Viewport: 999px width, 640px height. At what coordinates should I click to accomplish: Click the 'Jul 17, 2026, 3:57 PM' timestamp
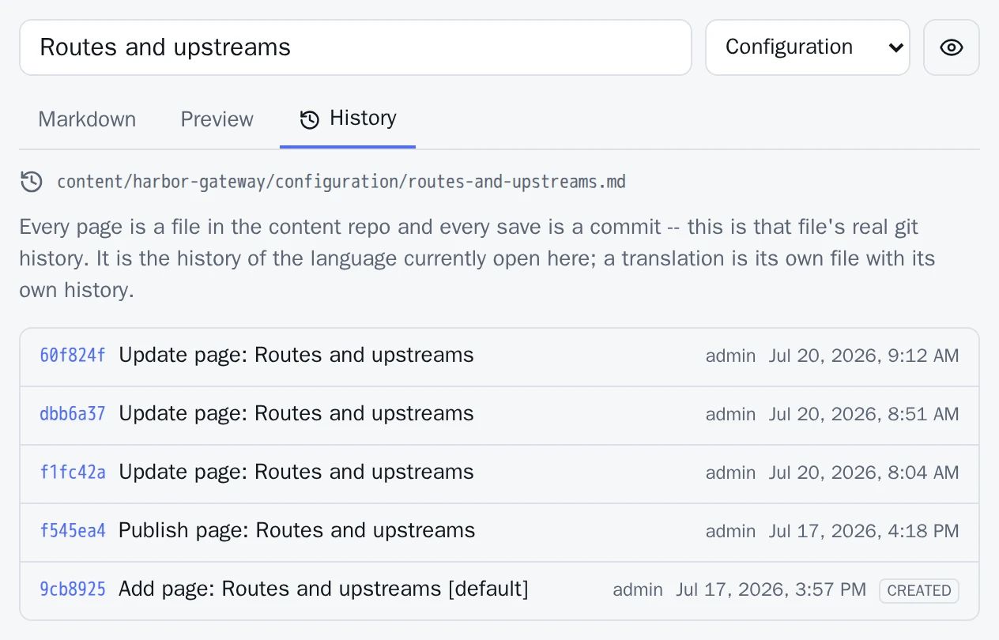pyautogui.click(x=771, y=589)
